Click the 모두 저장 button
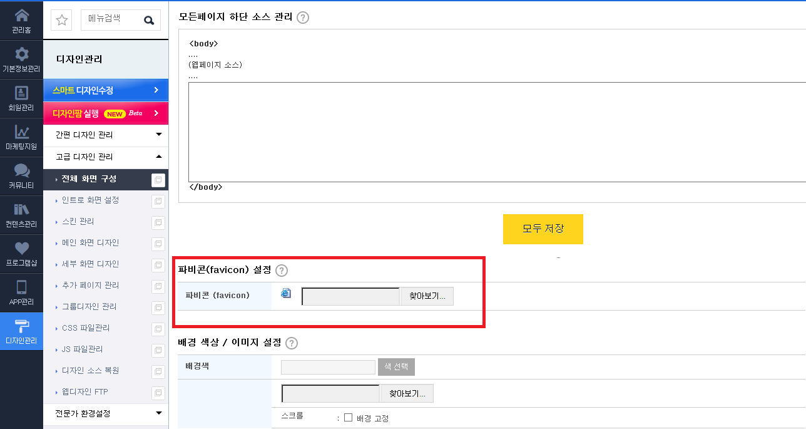 click(x=543, y=229)
